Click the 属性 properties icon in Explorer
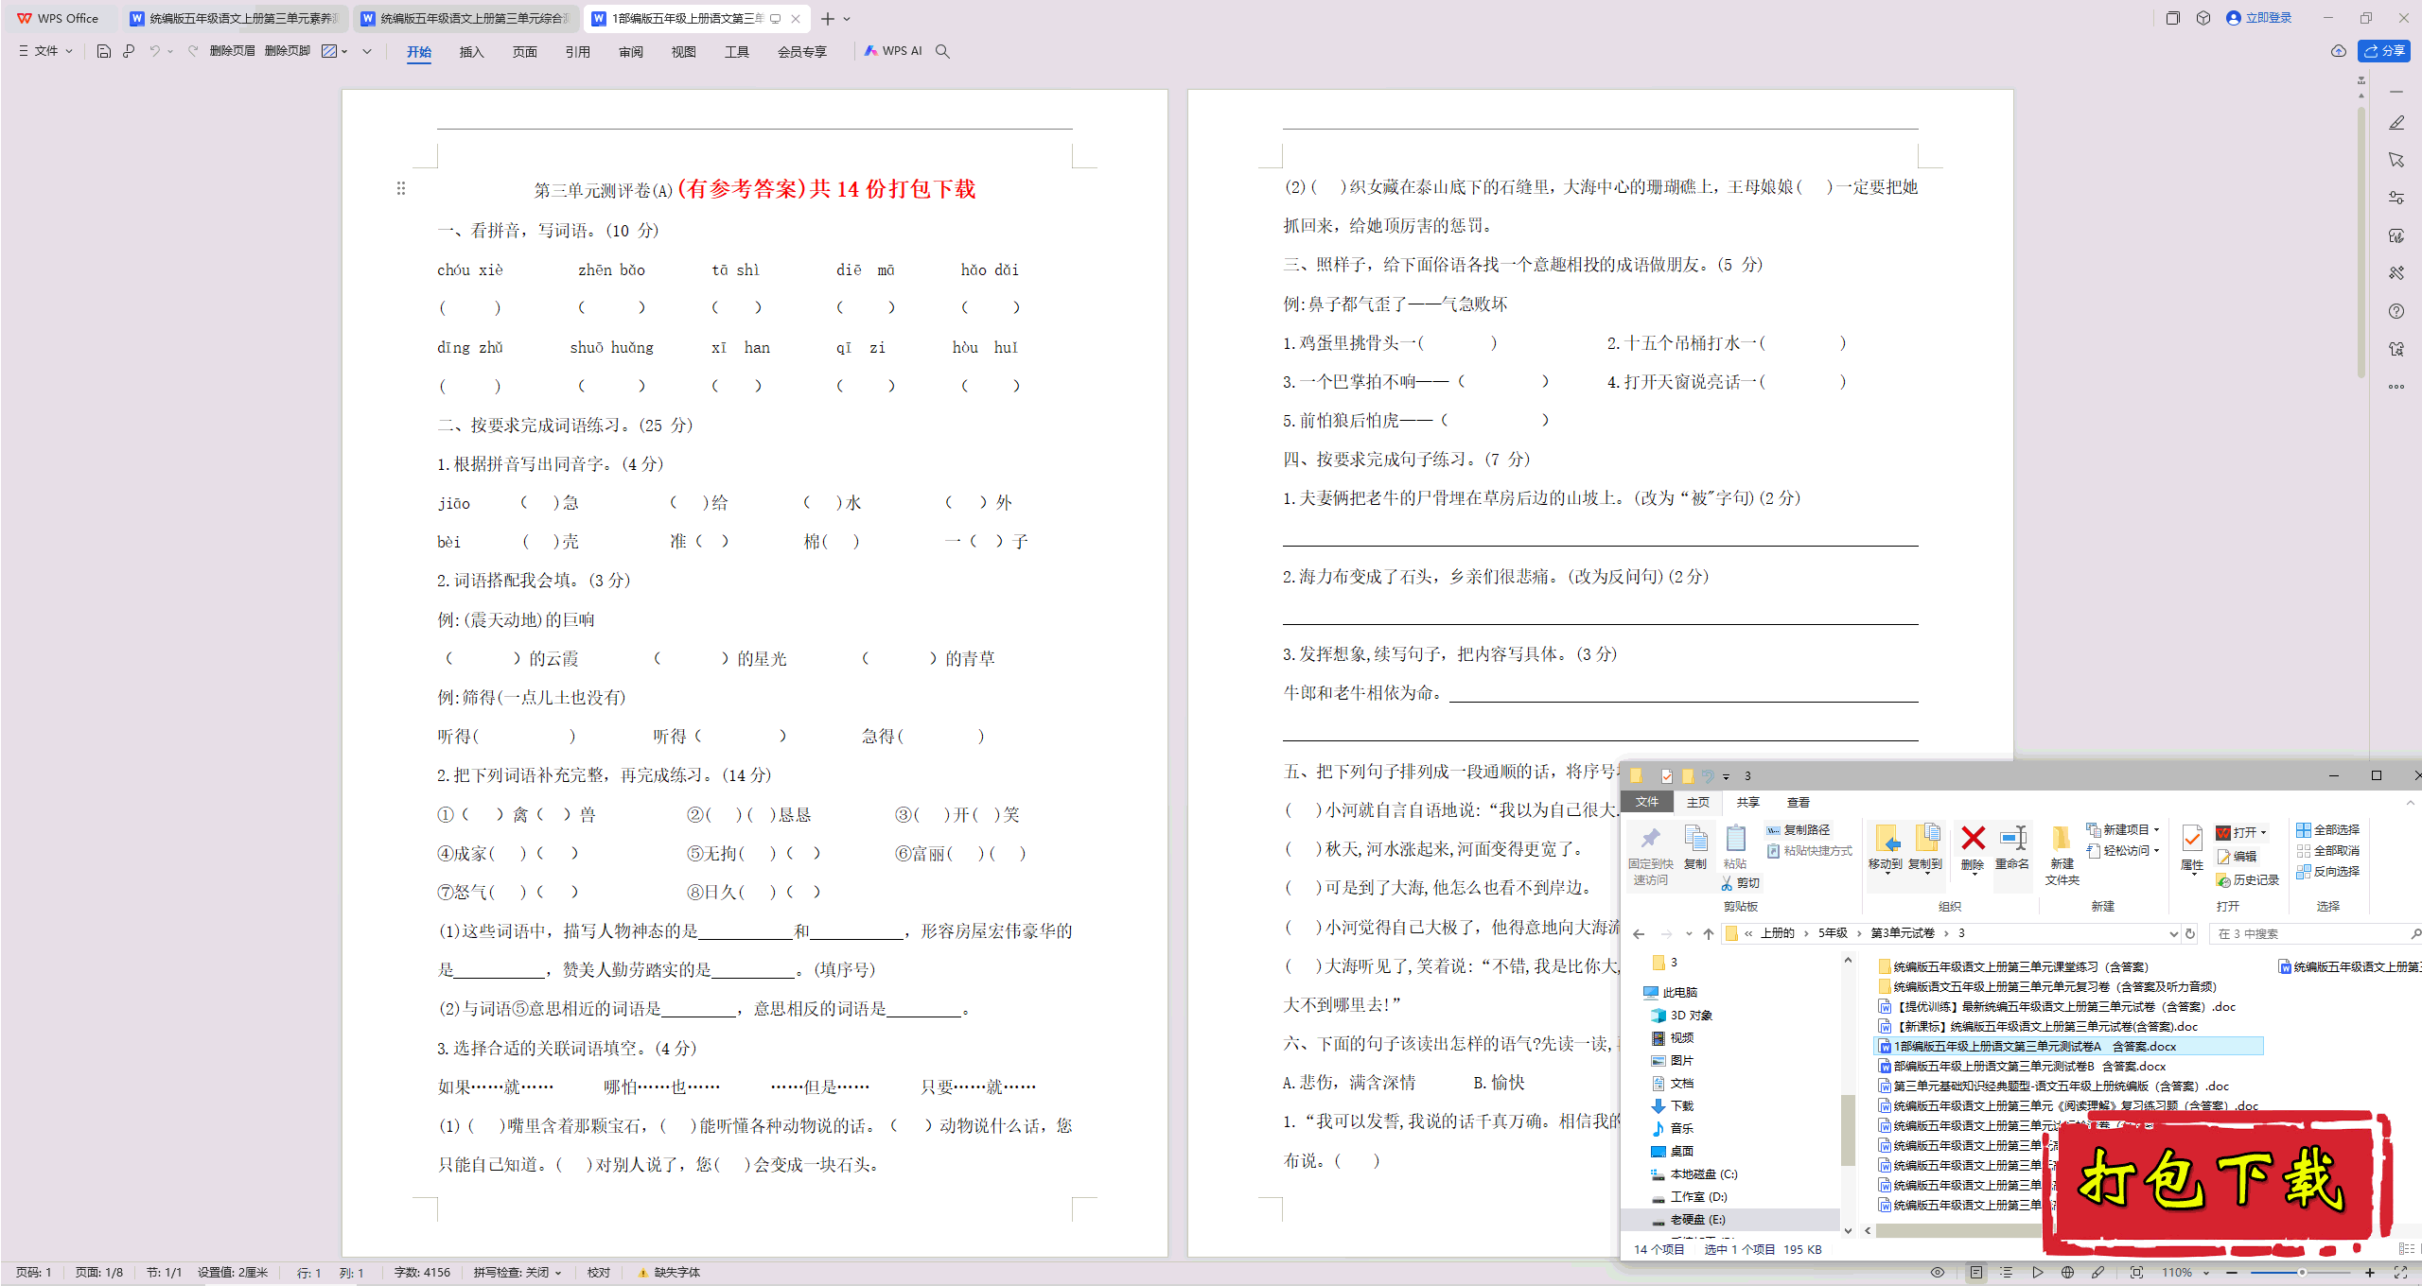 pos(2191,847)
